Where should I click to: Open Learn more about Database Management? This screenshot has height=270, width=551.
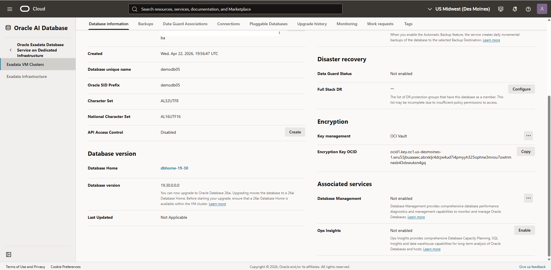tap(416, 217)
